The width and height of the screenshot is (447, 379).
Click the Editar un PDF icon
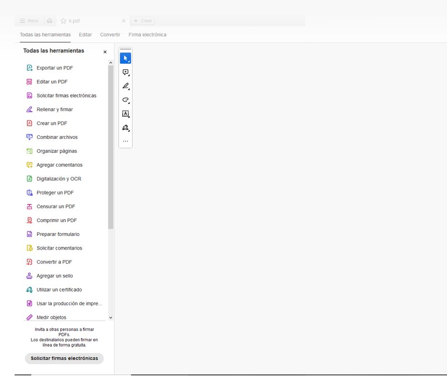pos(29,82)
